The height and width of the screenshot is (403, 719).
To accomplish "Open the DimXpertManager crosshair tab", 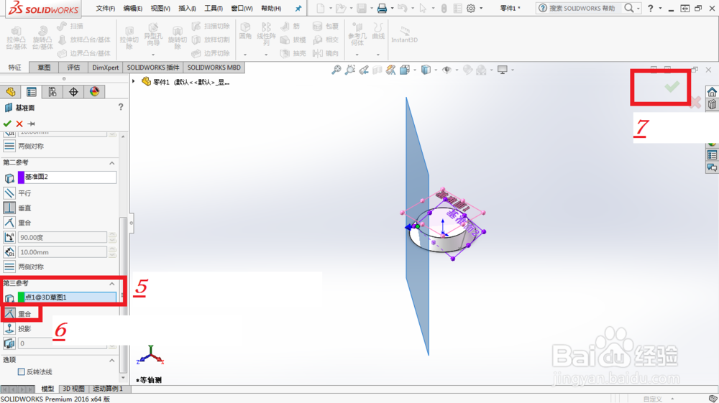I will (73, 92).
